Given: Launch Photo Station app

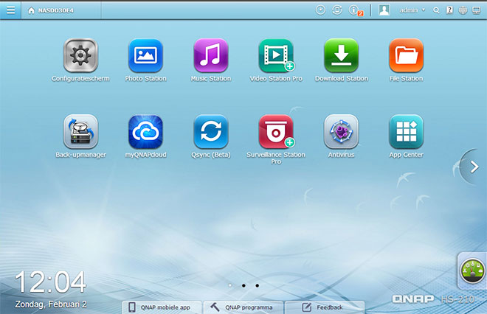Looking at the screenshot, I should 145,55.
